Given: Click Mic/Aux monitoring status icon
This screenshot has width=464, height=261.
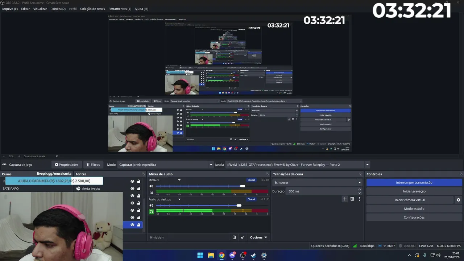Looking at the screenshot, I should tap(152, 192).
